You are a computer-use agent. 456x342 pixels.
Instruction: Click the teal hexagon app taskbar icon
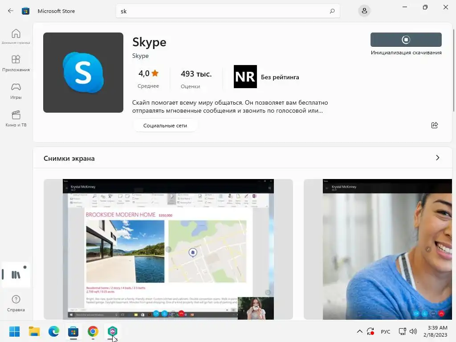coord(112,331)
